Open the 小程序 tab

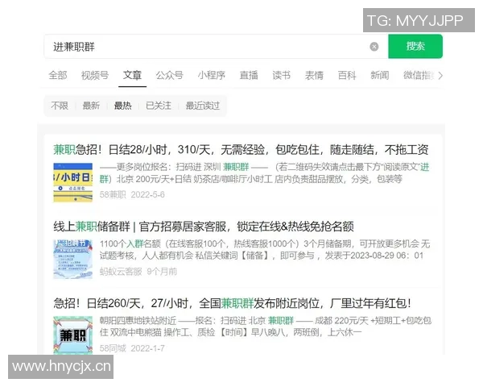click(x=211, y=75)
